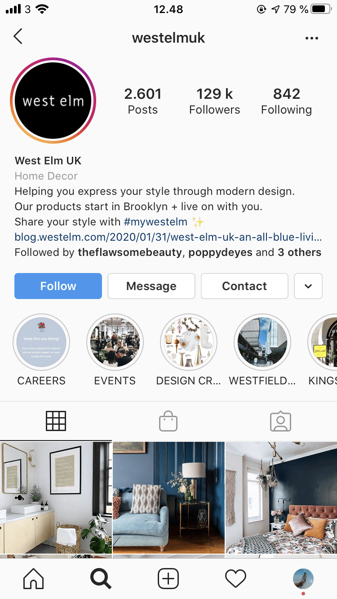Open activity heart icon

(236, 578)
